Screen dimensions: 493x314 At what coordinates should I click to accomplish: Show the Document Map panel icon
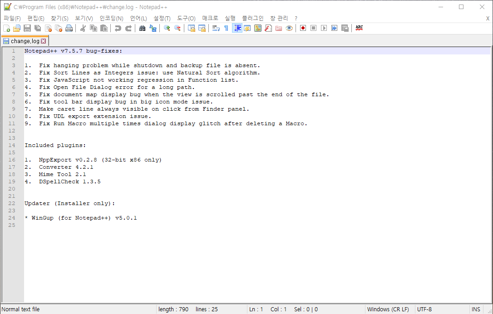(258, 28)
